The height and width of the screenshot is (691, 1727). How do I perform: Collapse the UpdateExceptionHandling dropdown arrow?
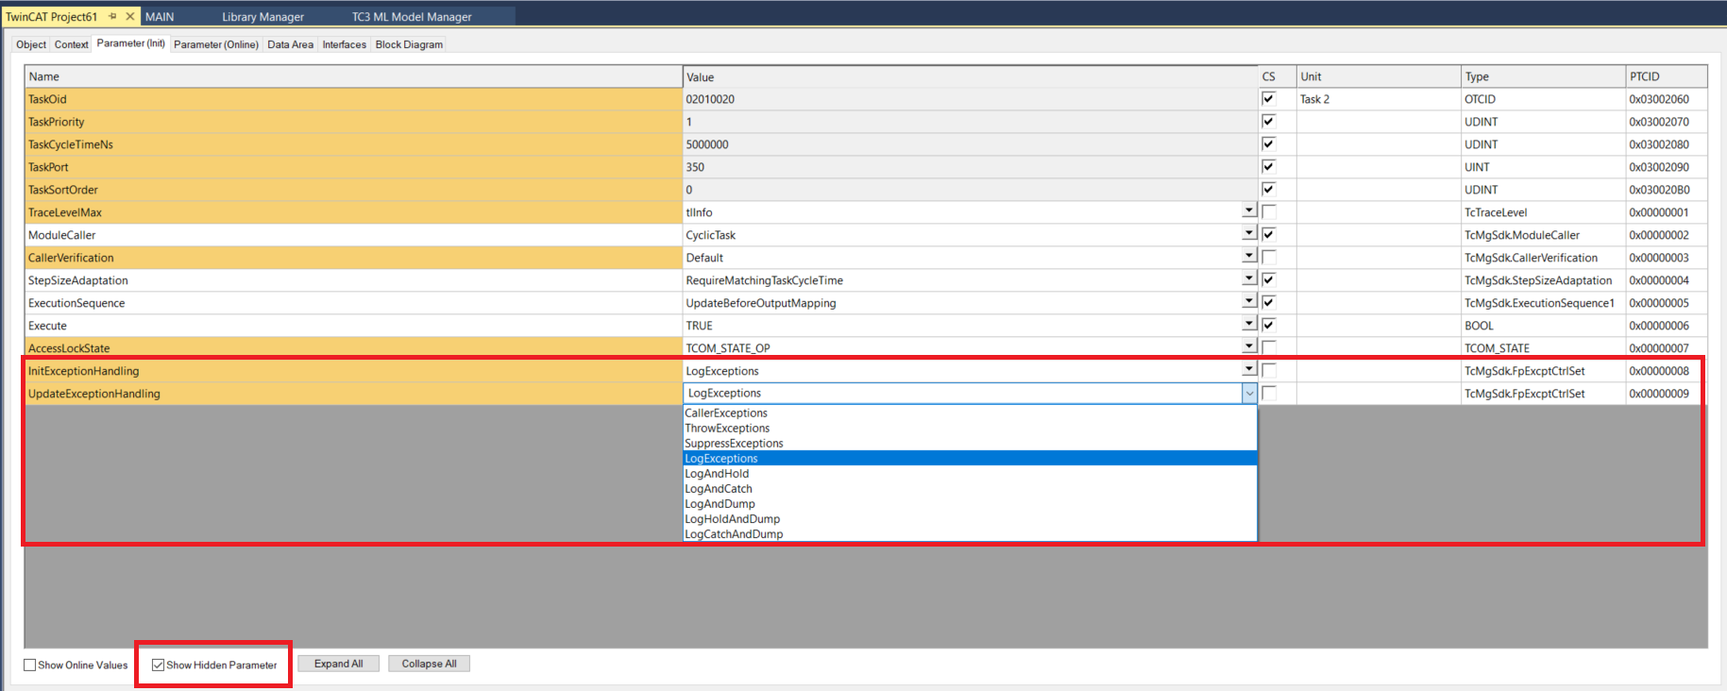click(1249, 394)
